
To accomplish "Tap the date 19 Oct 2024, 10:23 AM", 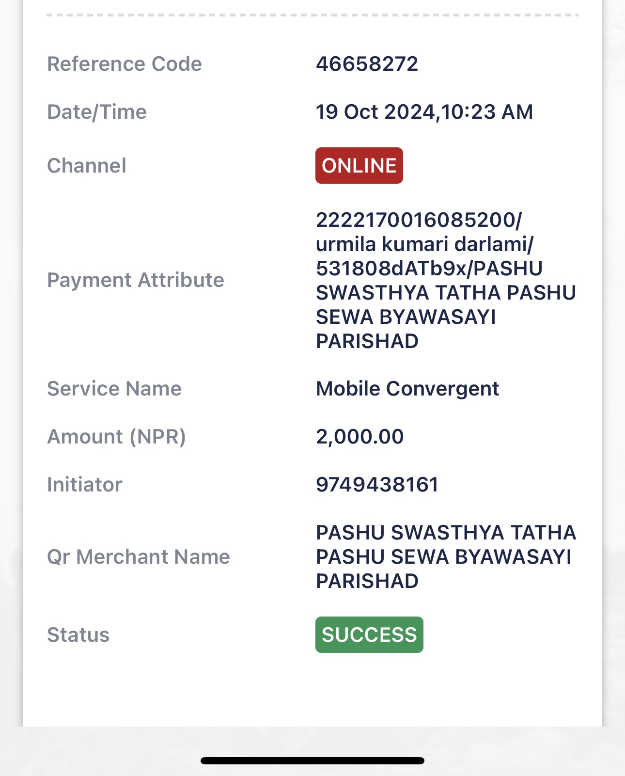I will [424, 112].
